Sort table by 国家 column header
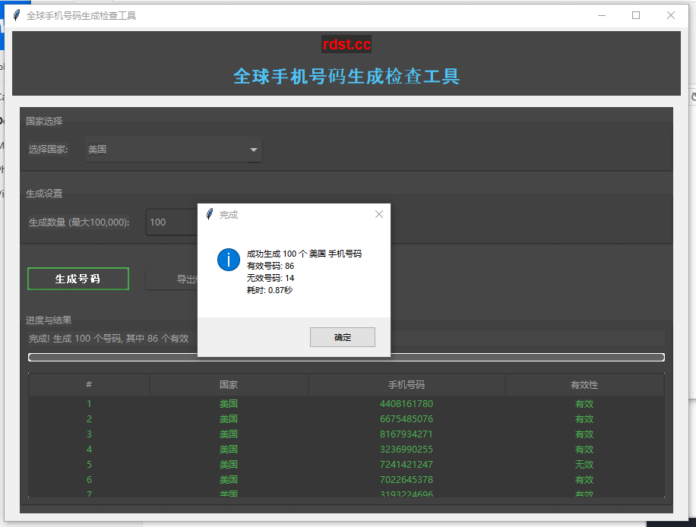696x527 pixels. (229, 385)
